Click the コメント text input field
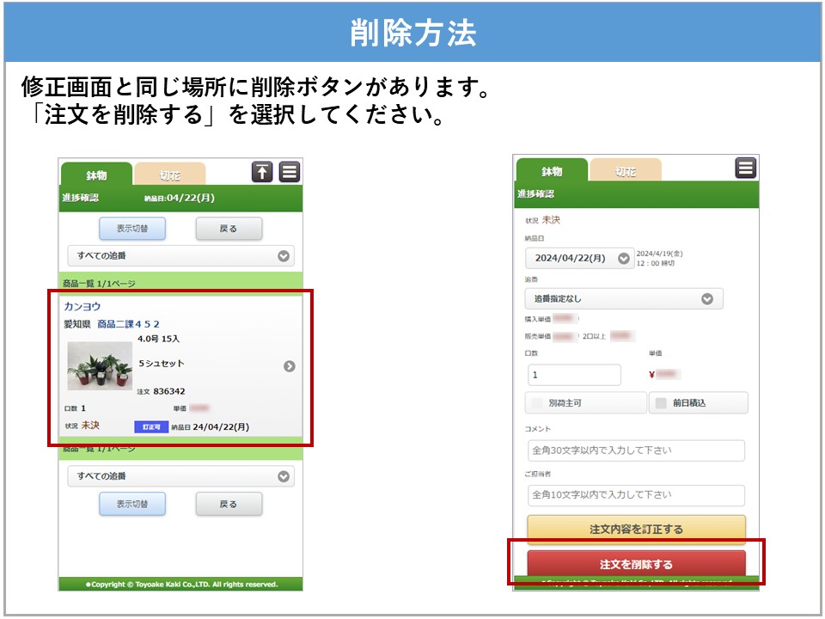The height and width of the screenshot is (619, 825). (x=635, y=450)
